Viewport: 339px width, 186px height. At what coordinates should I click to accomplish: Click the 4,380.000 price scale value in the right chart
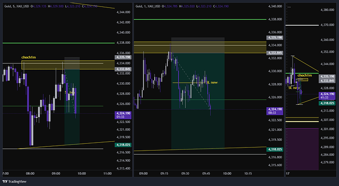coord(327,10)
